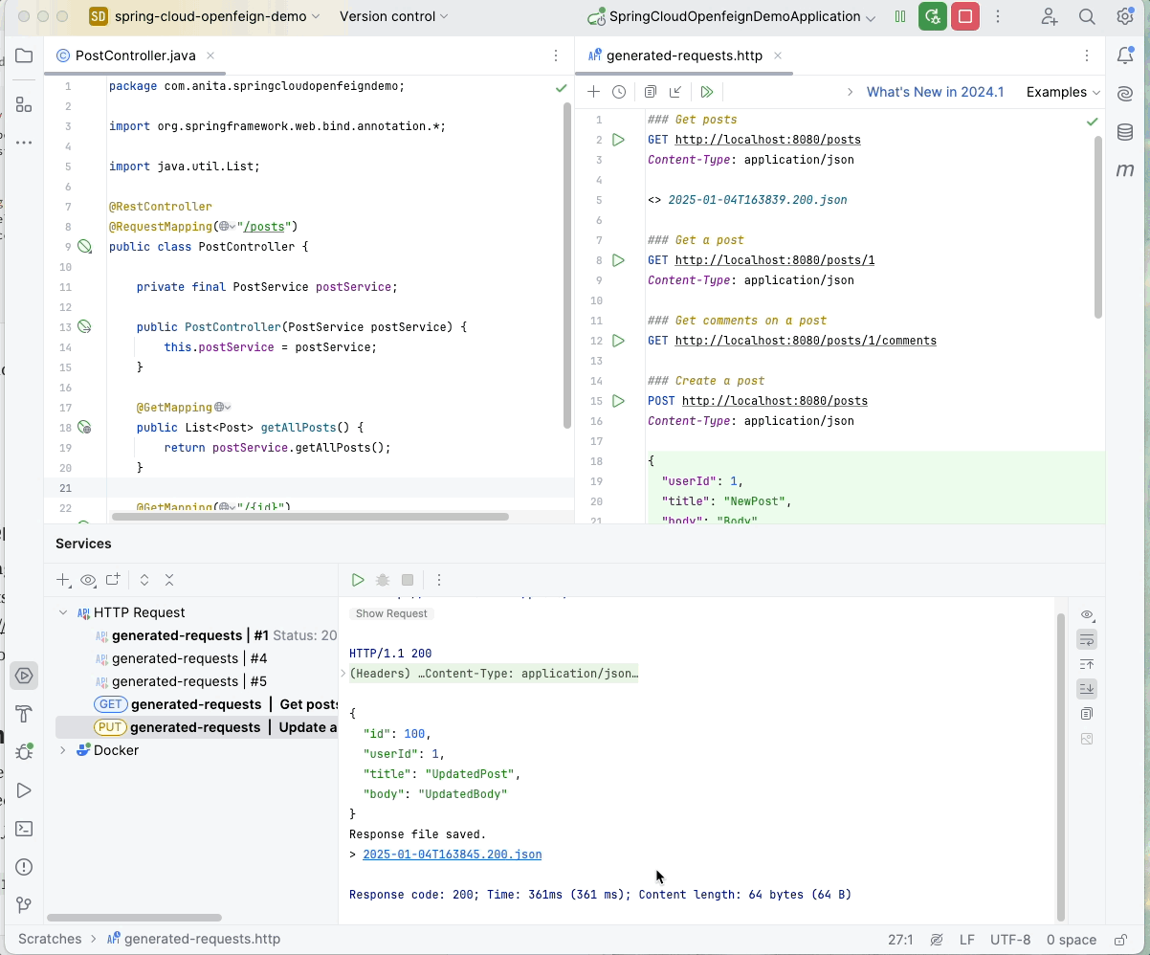Image resolution: width=1150 pixels, height=955 pixels.
Task: Run all requests in the file
Action: click(x=707, y=92)
